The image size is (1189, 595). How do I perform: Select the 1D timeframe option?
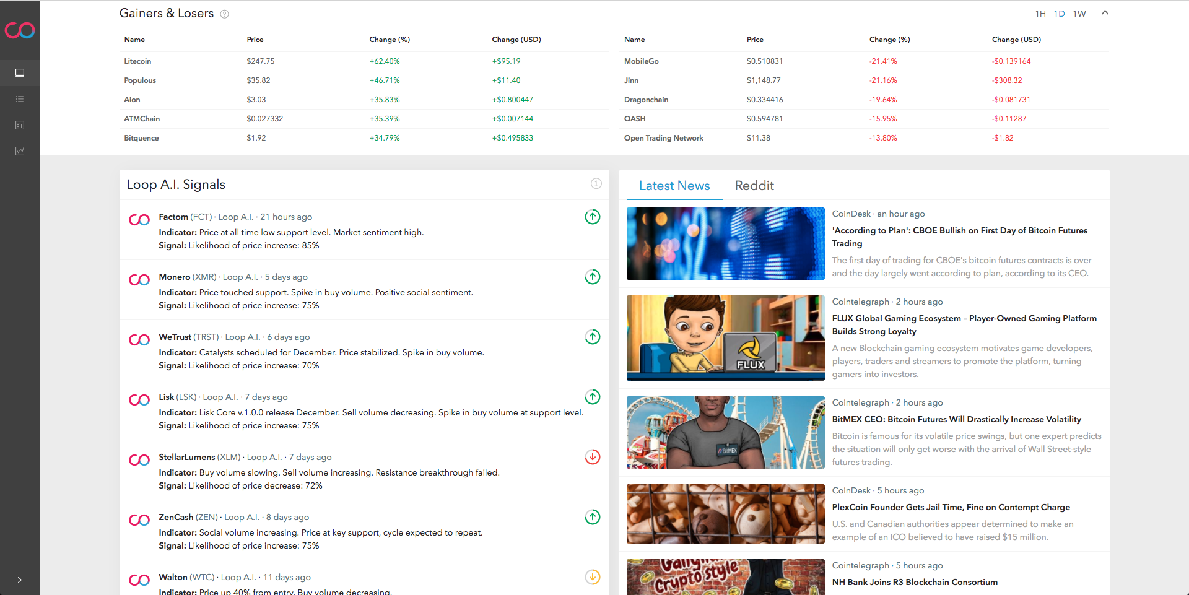click(1059, 13)
